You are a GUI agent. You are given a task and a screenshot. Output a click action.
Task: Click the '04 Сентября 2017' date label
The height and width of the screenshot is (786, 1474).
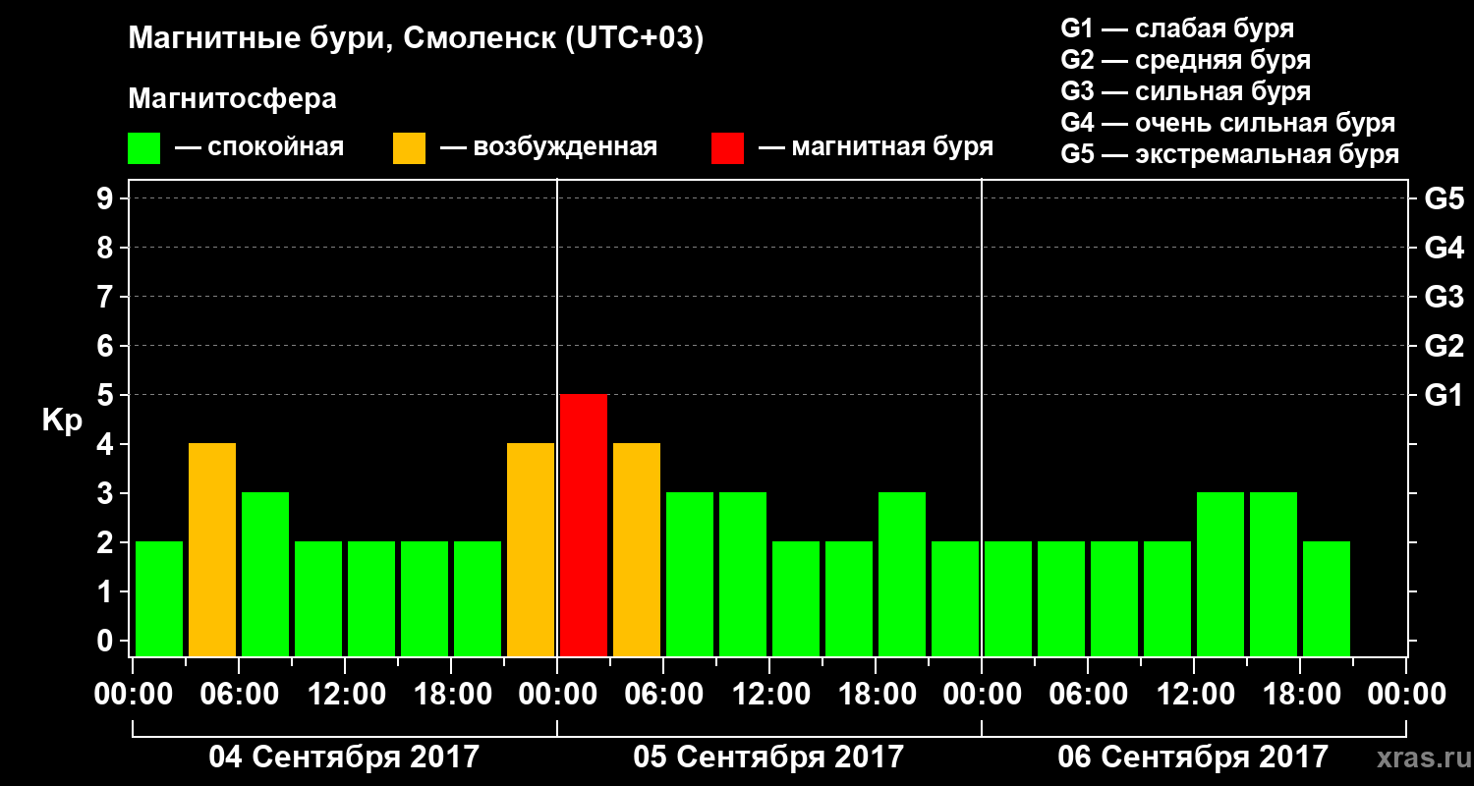click(x=344, y=758)
